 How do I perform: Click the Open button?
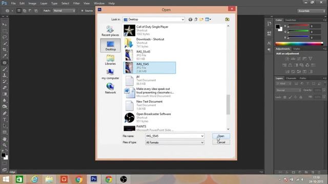(221, 136)
